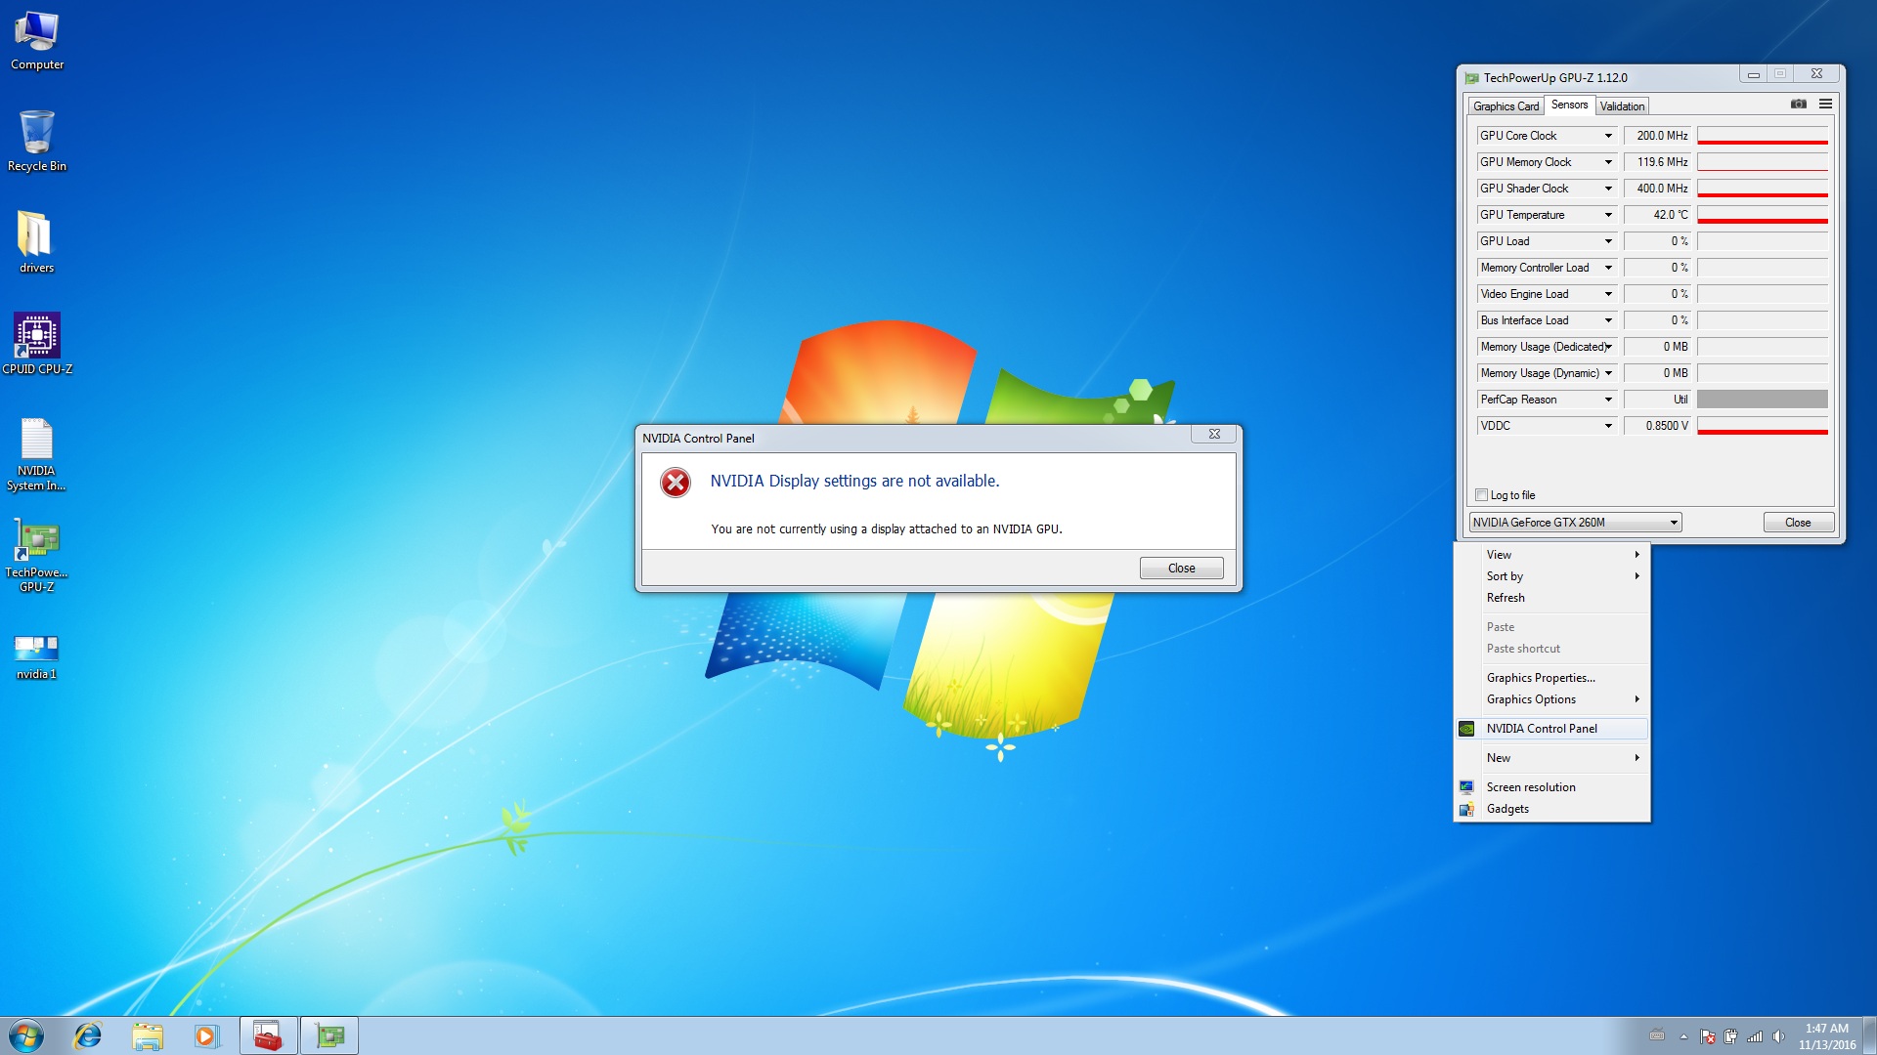This screenshot has width=1877, height=1055.
Task: Click the grey PerfCap Reason bar
Action: point(1762,400)
